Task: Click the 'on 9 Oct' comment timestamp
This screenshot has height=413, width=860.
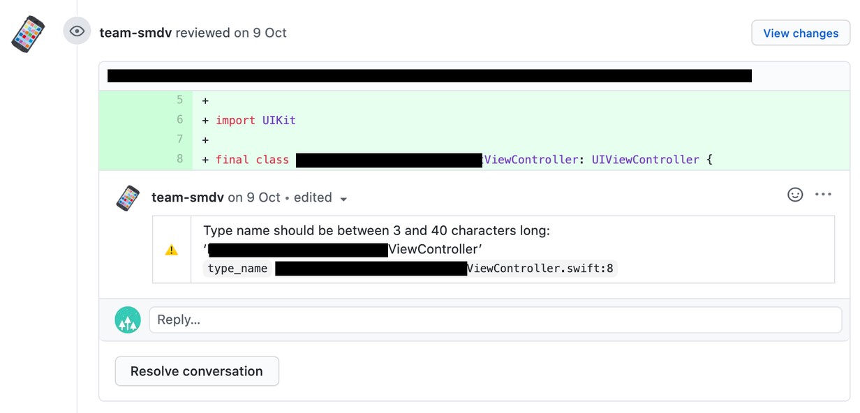Action: pos(254,197)
